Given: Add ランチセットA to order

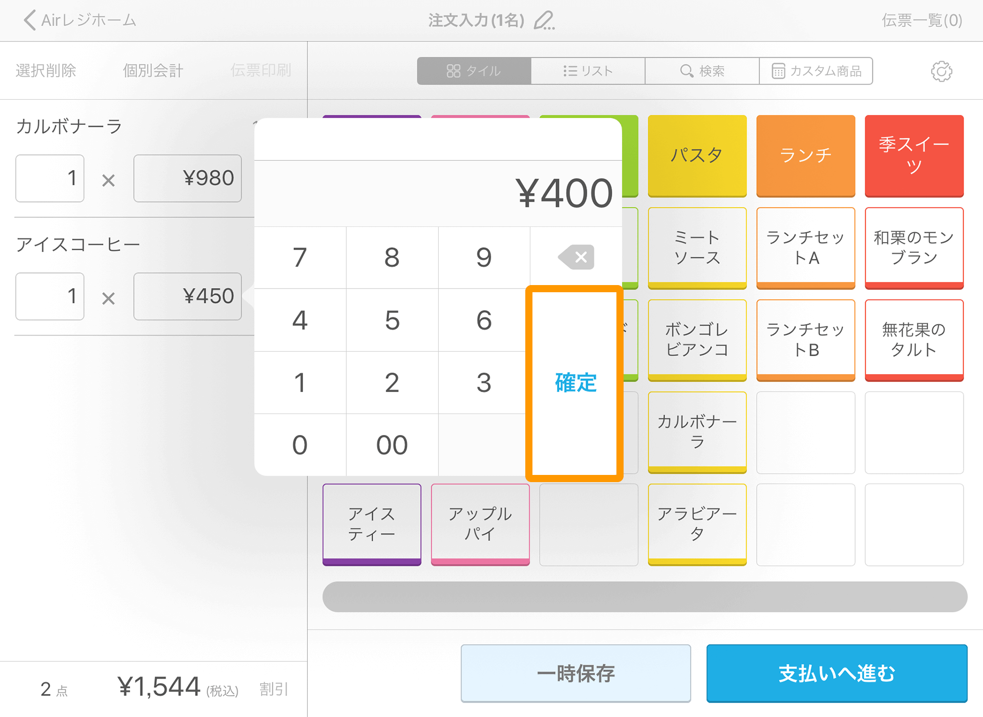Looking at the screenshot, I should pyautogui.click(x=806, y=248).
